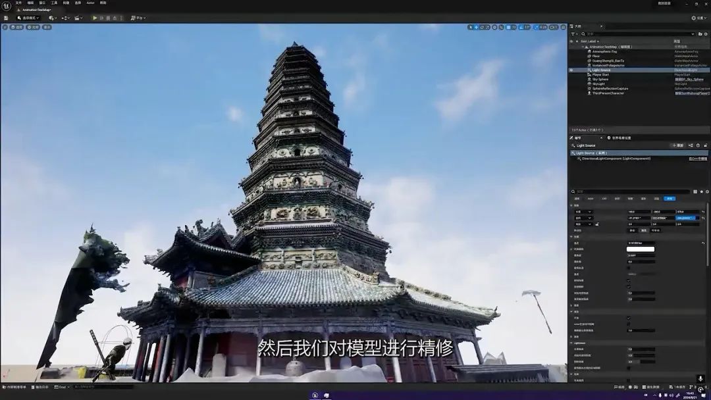The height and width of the screenshot is (400, 711).
Task: Open the File menu
Action: [x=18, y=3]
